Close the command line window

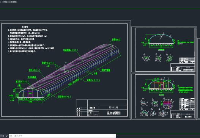pos(3,136)
